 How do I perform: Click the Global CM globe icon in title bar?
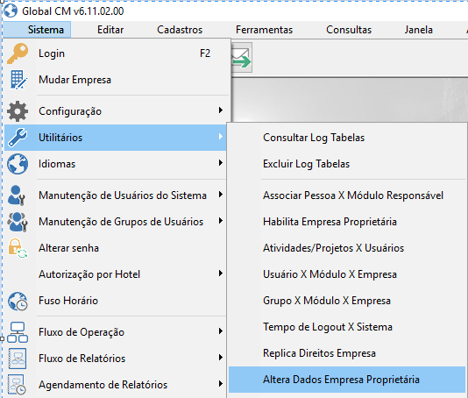click(11, 11)
